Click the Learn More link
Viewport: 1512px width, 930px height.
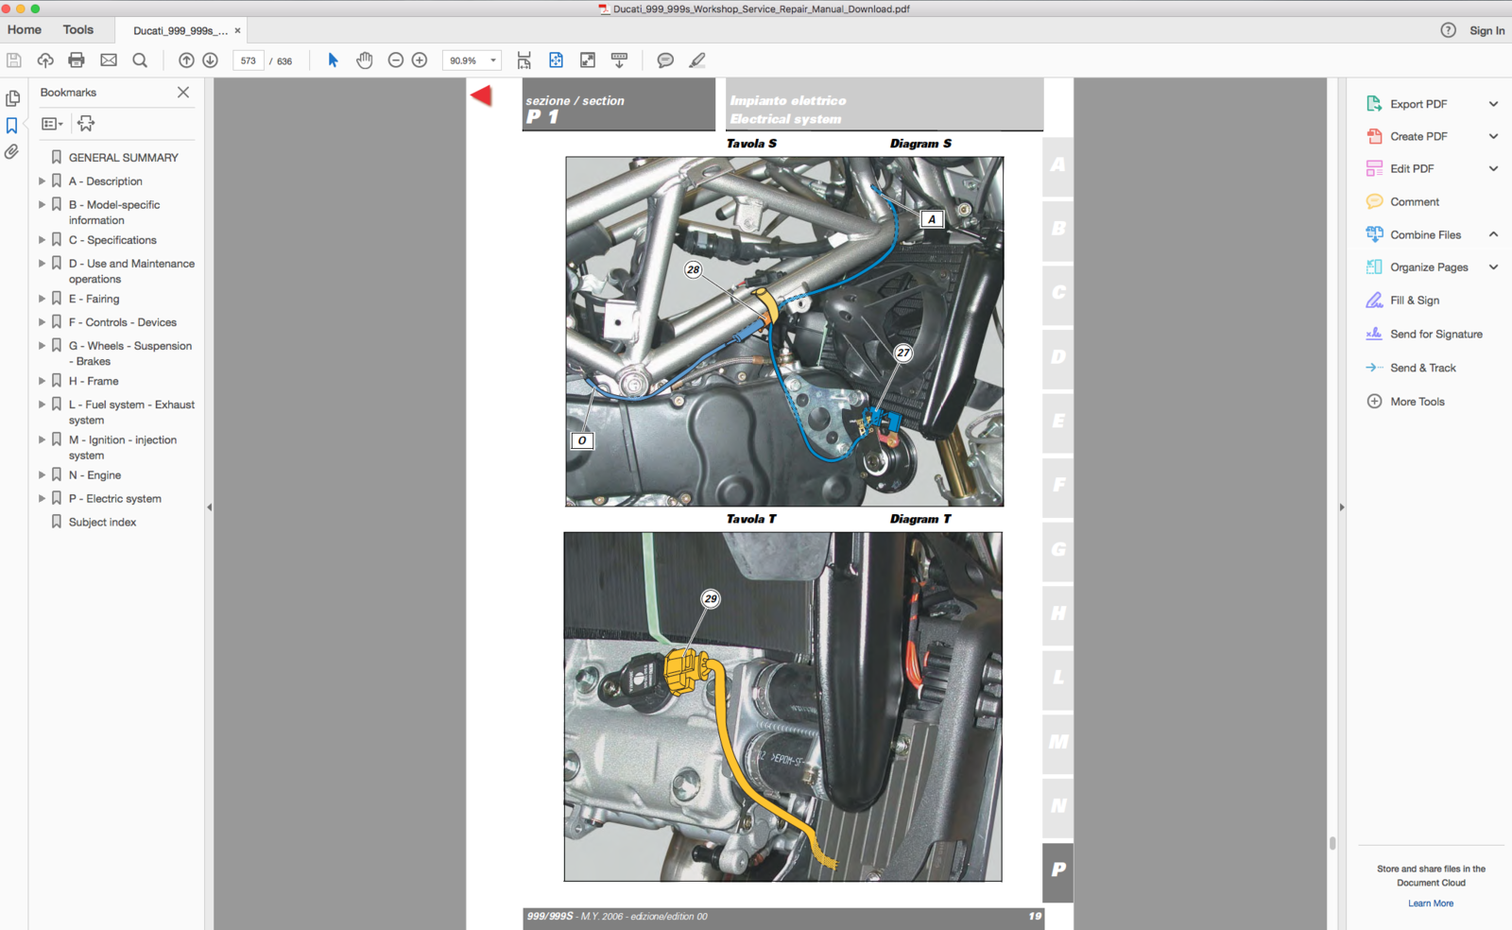[x=1430, y=904]
